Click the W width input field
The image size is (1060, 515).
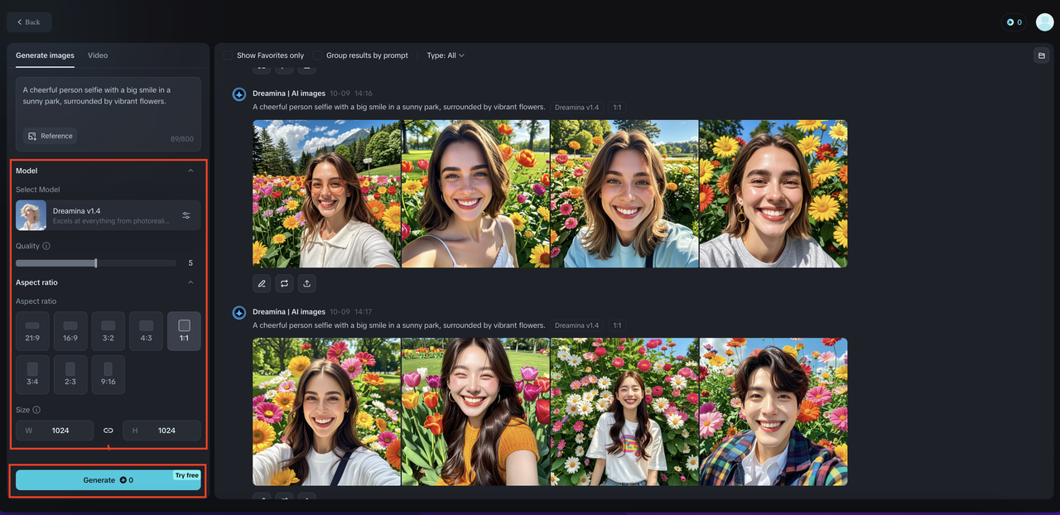(55, 431)
